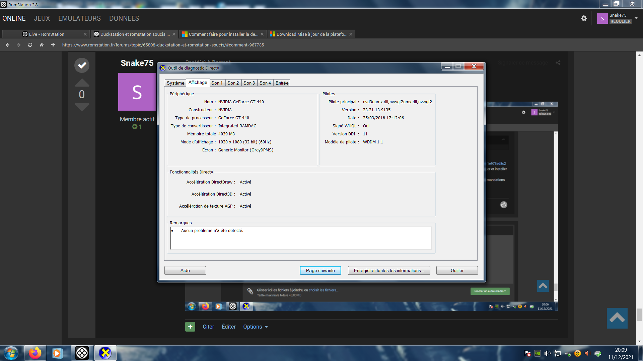Click the green plus multiquote button
Screen dimensions: 643x361
pyautogui.click(x=190, y=327)
